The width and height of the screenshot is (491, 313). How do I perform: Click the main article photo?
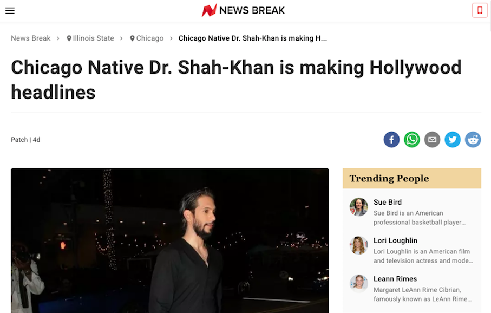pos(169,240)
